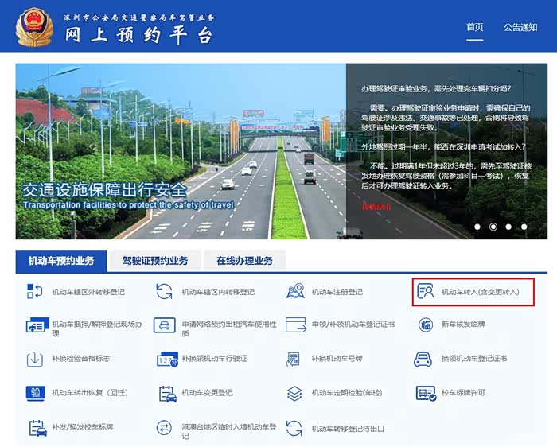
Task: Click the 校车标牌许可 icon
Action: [x=426, y=393]
